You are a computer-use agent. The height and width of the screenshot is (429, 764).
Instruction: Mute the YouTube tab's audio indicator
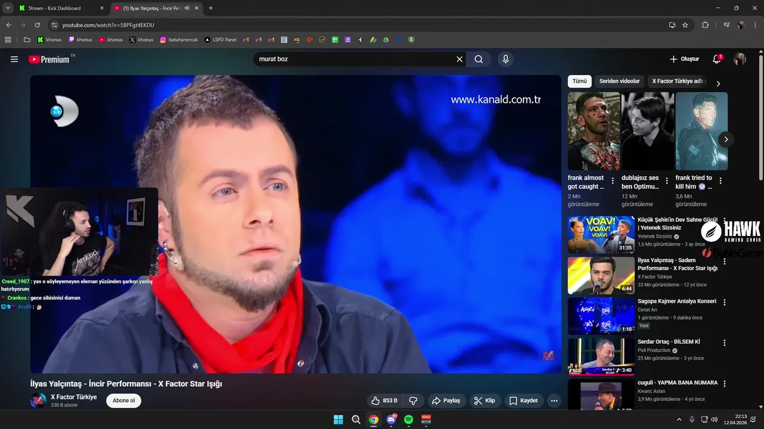coord(187,8)
